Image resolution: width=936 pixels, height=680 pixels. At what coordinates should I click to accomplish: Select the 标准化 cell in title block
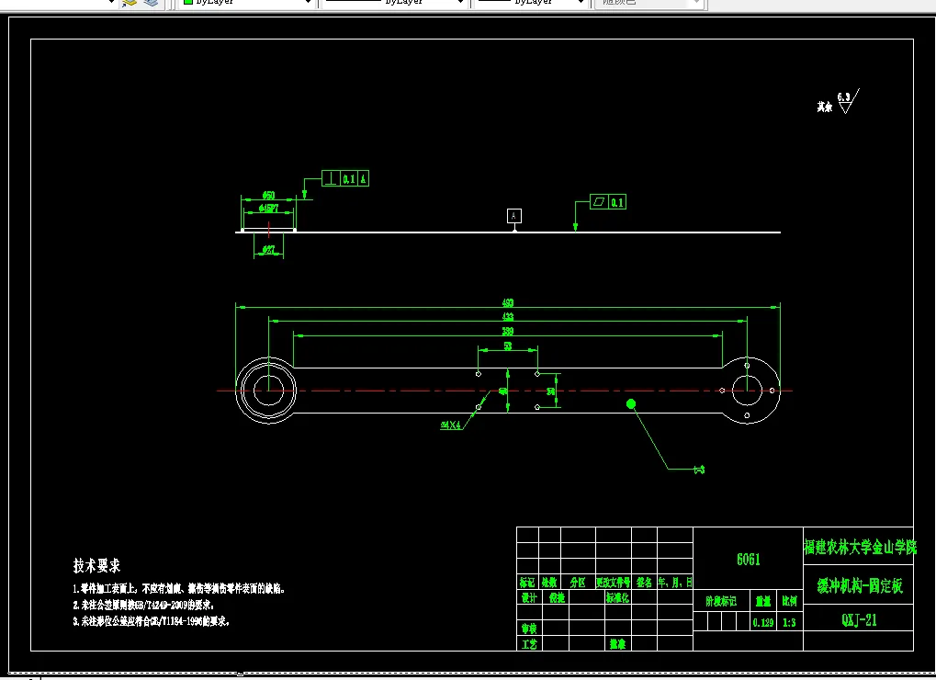point(618,597)
